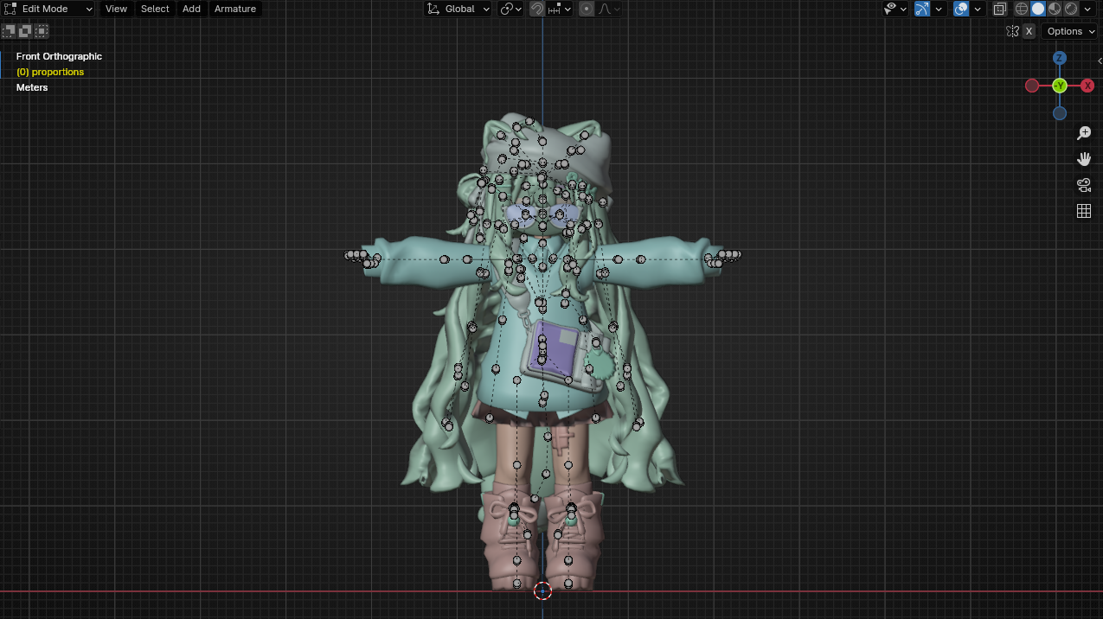This screenshot has height=619, width=1103.
Task: Click the 3D cursor at the origin
Action: click(x=542, y=590)
